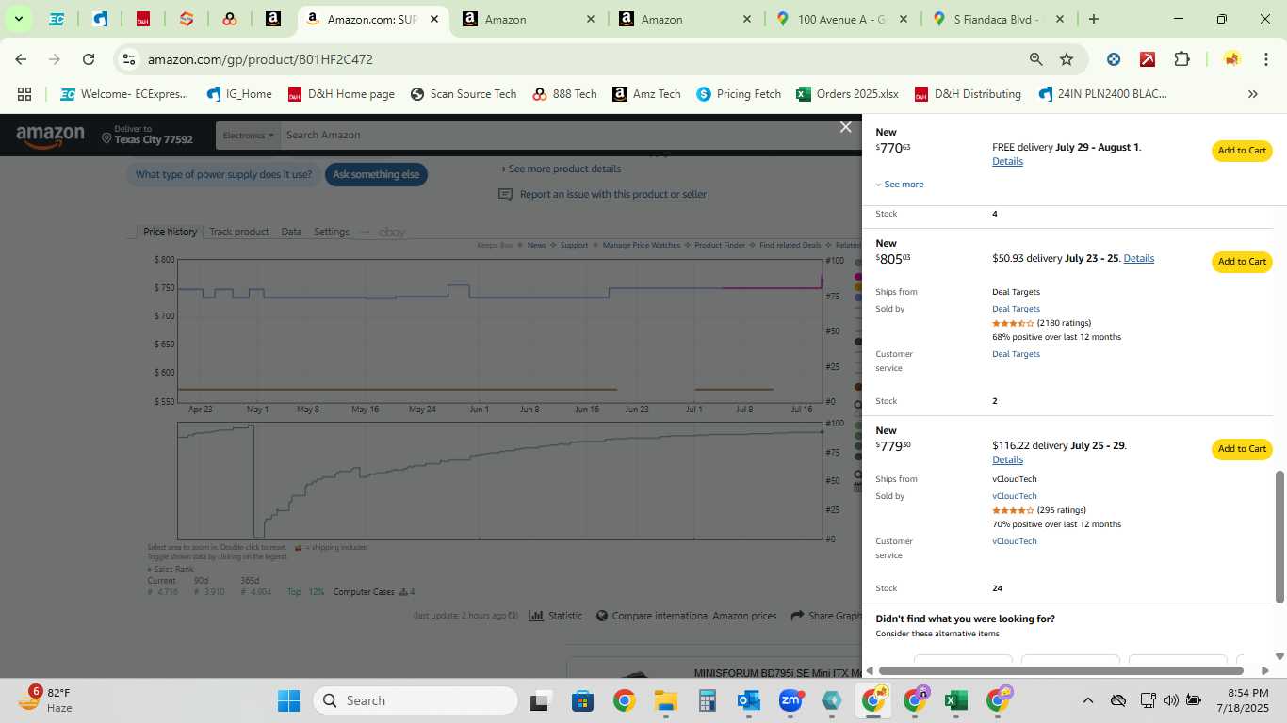The image size is (1287, 723).
Task: Bookmark this page with the star
Action: (x=1067, y=59)
